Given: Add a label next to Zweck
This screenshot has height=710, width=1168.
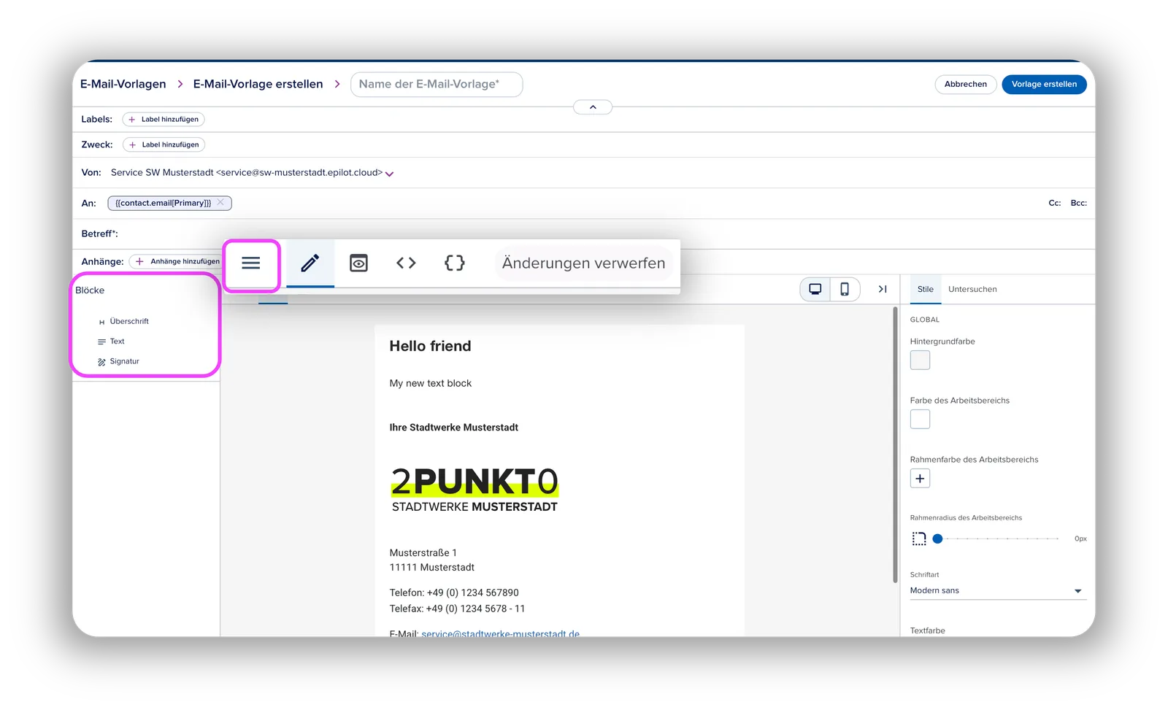Looking at the screenshot, I should point(164,144).
